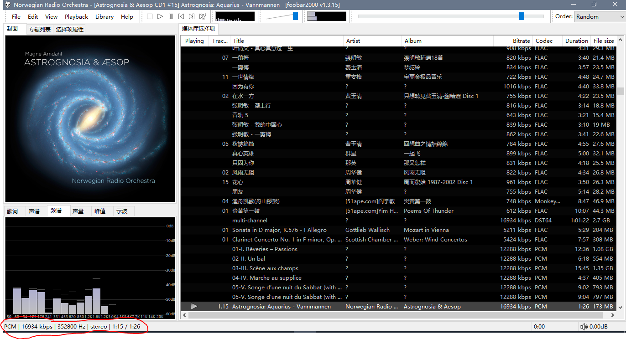Click the spectrum visualization in the toolbar

click(x=235, y=16)
